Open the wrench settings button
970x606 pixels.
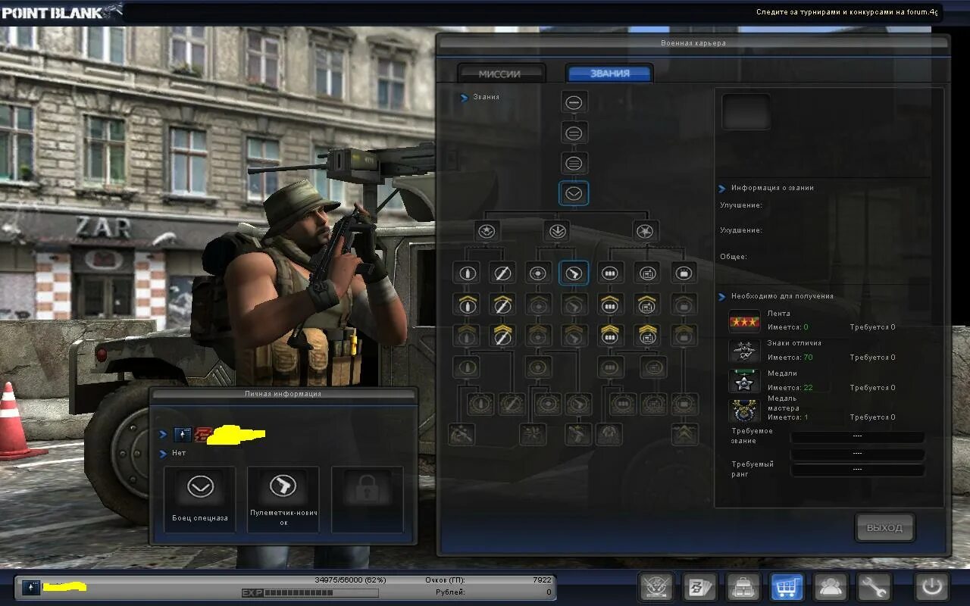[874, 587]
